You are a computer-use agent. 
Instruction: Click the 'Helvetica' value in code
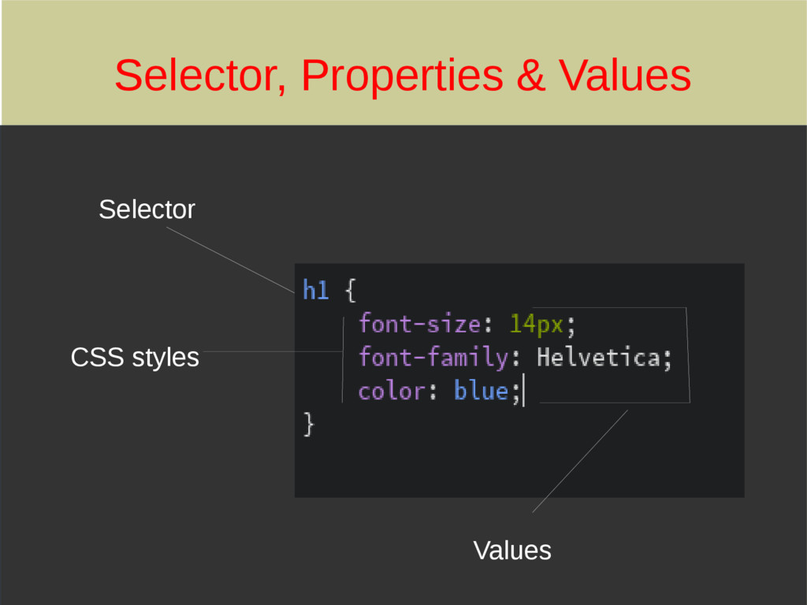pyautogui.click(x=599, y=358)
